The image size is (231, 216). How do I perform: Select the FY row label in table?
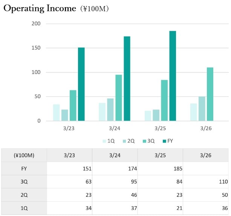click(x=24, y=169)
